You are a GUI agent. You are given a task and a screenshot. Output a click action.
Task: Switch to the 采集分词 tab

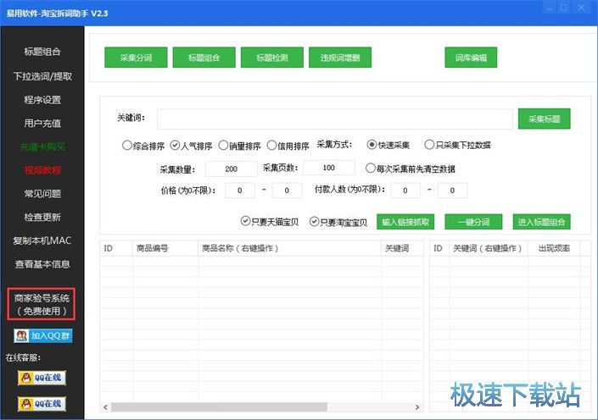pos(136,58)
